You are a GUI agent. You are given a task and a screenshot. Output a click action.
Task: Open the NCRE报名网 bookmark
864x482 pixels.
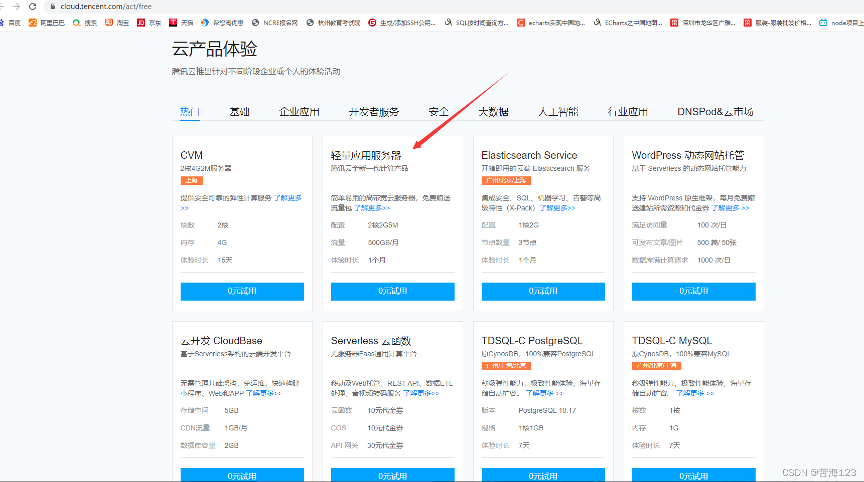pos(274,23)
